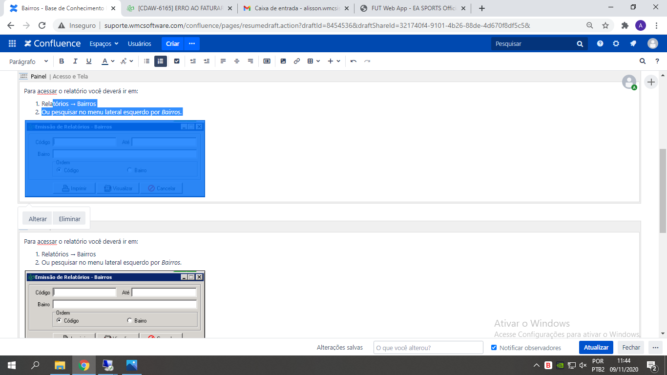
Task: Click the 'O que você alterou?' field
Action: (428, 348)
